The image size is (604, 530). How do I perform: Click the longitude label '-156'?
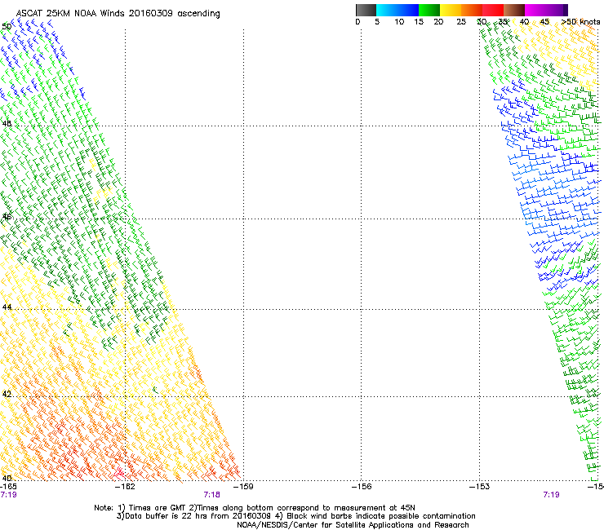362,487
